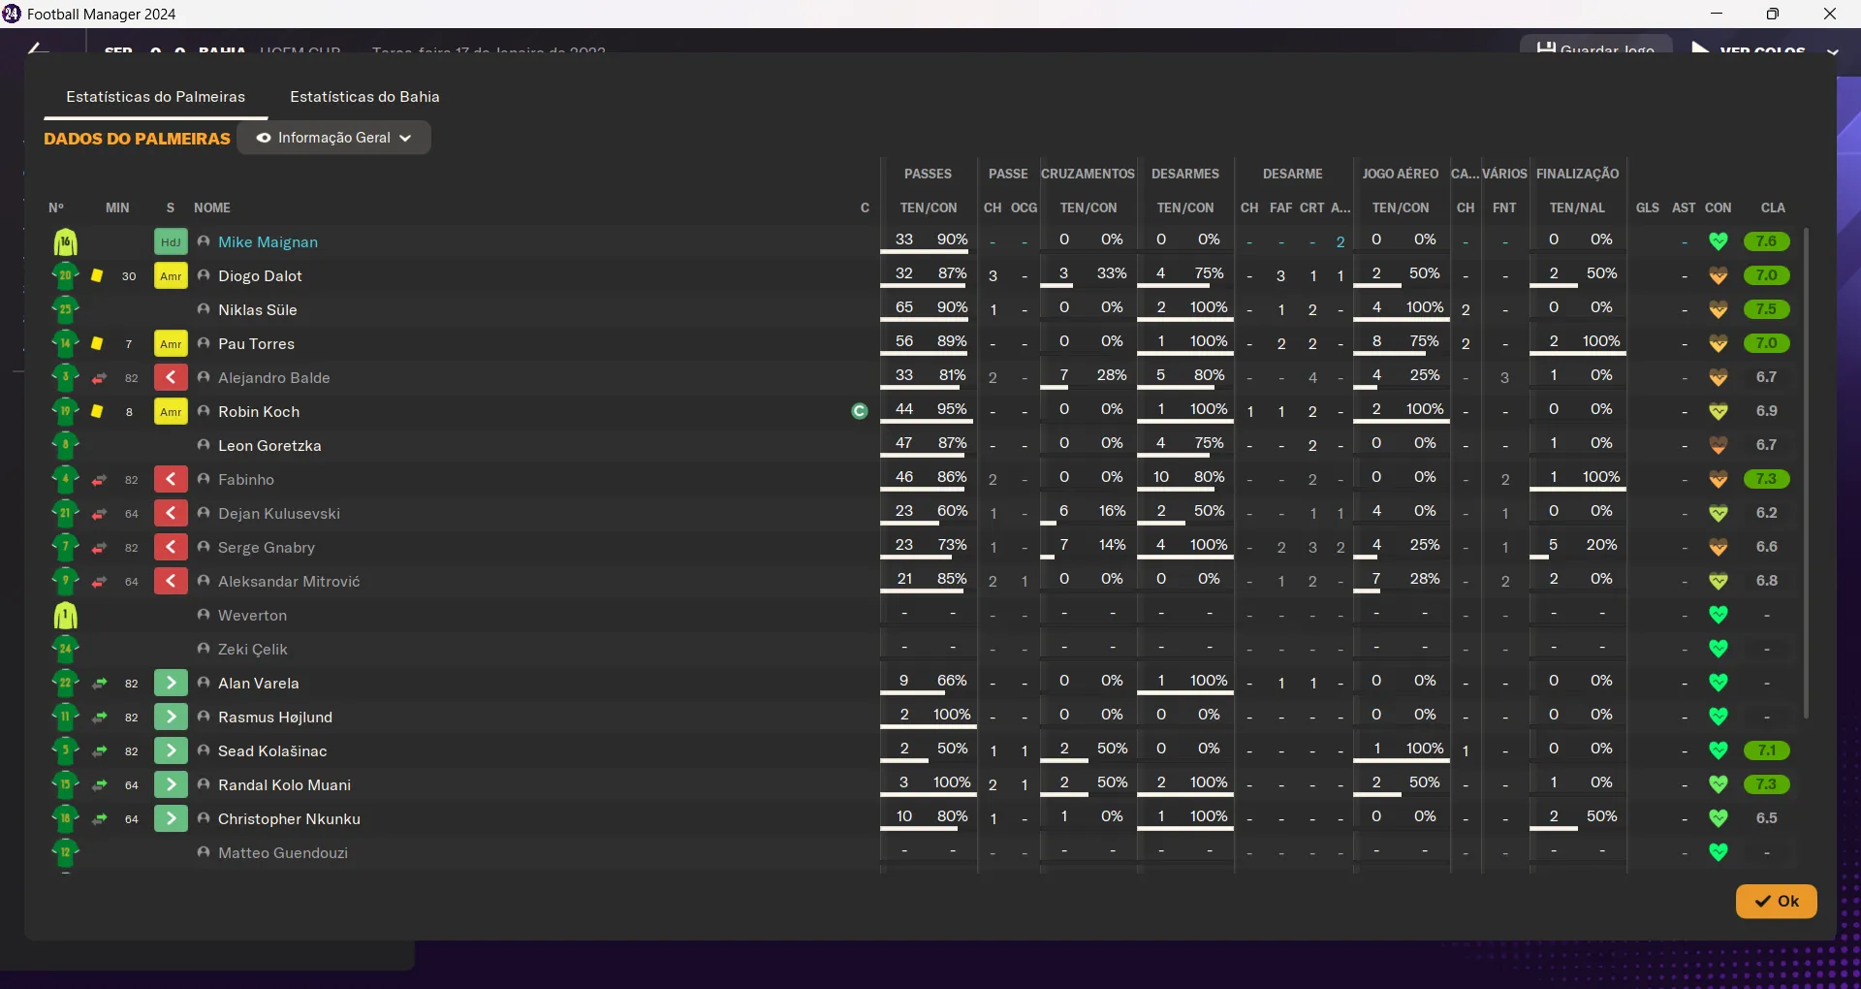Click Diogo Dalot's orange condition heart
Screen dimensions: 1861x989
(1719, 275)
